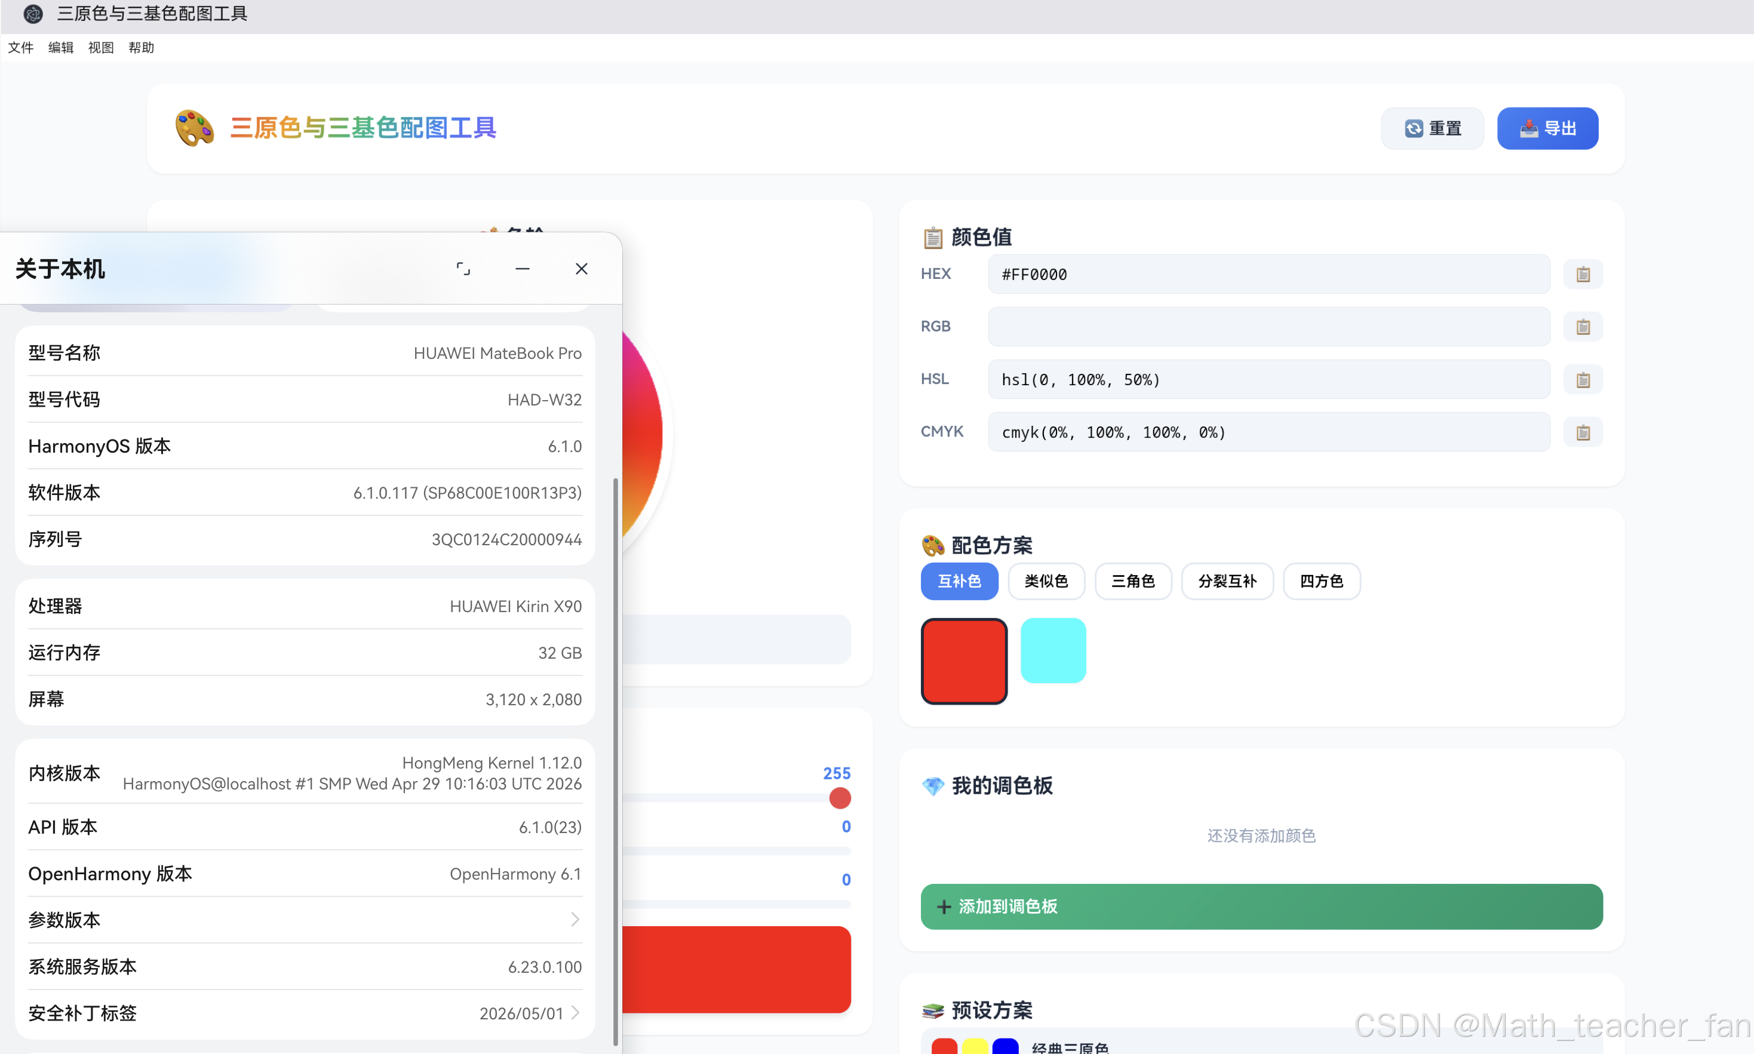Image resolution: width=1754 pixels, height=1054 pixels.
Task: Open the 视图 menu
Action: (x=101, y=48)
